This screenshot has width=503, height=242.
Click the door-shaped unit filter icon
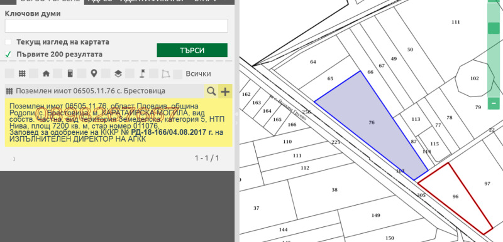(70, 73)
